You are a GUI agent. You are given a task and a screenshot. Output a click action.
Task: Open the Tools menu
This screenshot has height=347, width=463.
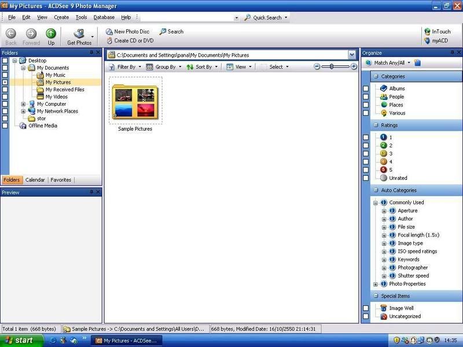(81, 17)
